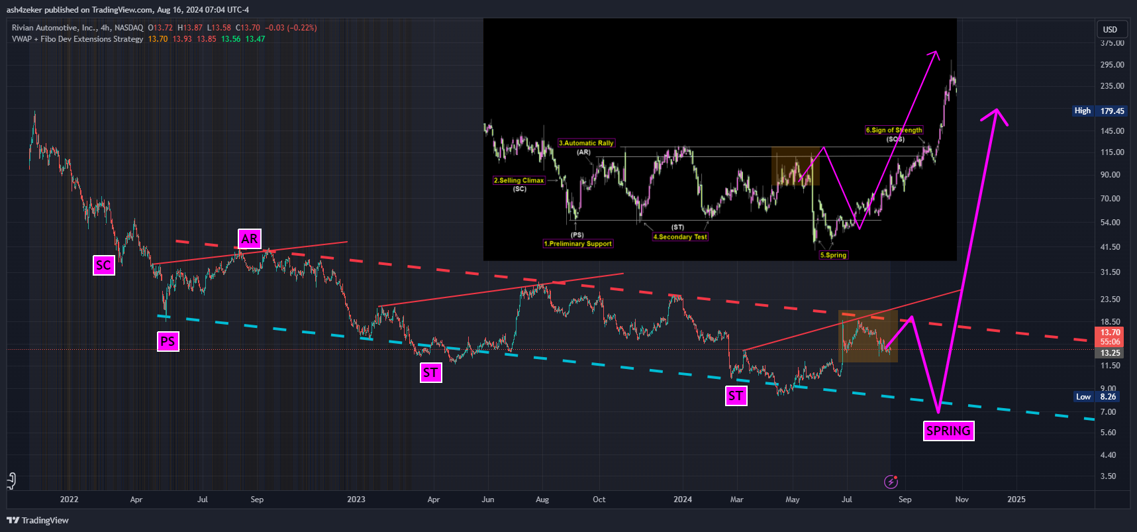Click the TradingView logo at the bottom left
Viewport: 1137px width, 532px height.
click(x=38, y=520)
